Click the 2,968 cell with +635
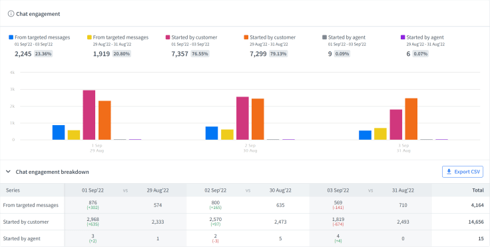This screenshot has width=490, height=247. pyautogui.click(x=93, y=222)
